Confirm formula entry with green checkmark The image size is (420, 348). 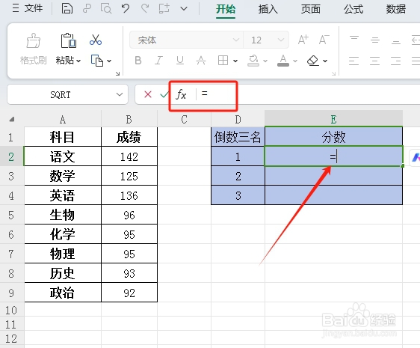point(164,94)
